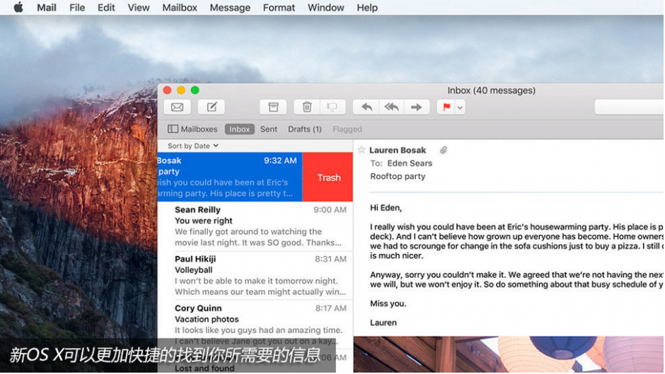Screen dimensions: 665x374
Task: Archive the selected message
Action: [273, 107]
